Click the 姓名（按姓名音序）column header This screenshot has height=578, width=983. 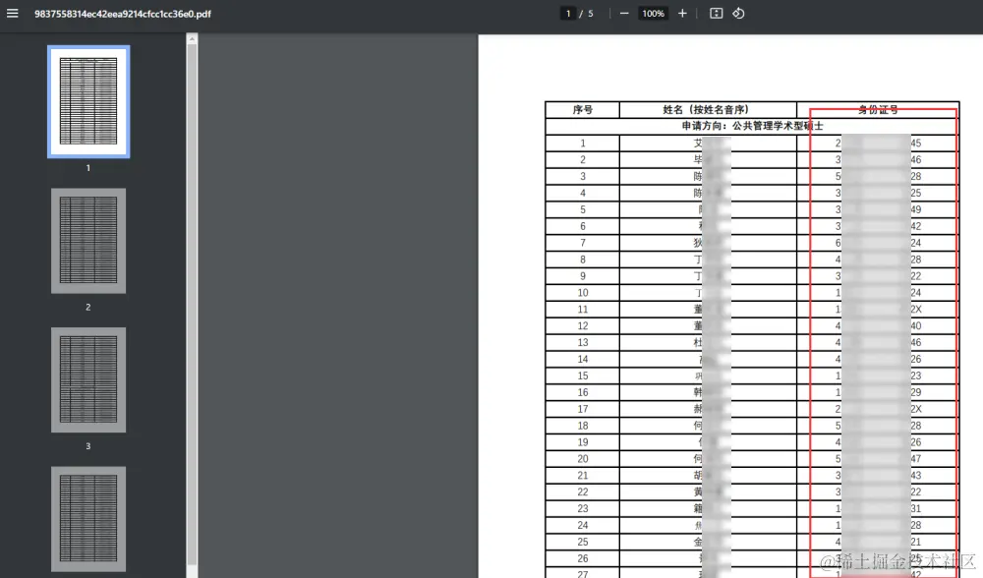click(x=708, y=110)
